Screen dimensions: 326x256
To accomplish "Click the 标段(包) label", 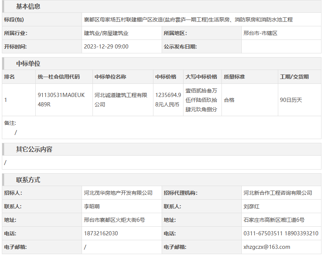I will click(x=14, y=20).
